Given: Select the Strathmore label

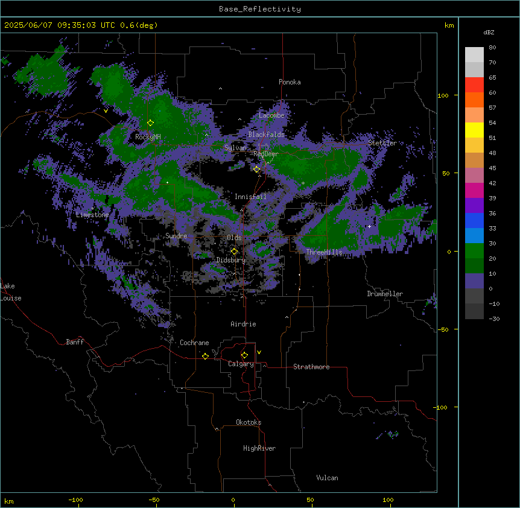Looking at the screenshot, I should click(311, 367).
